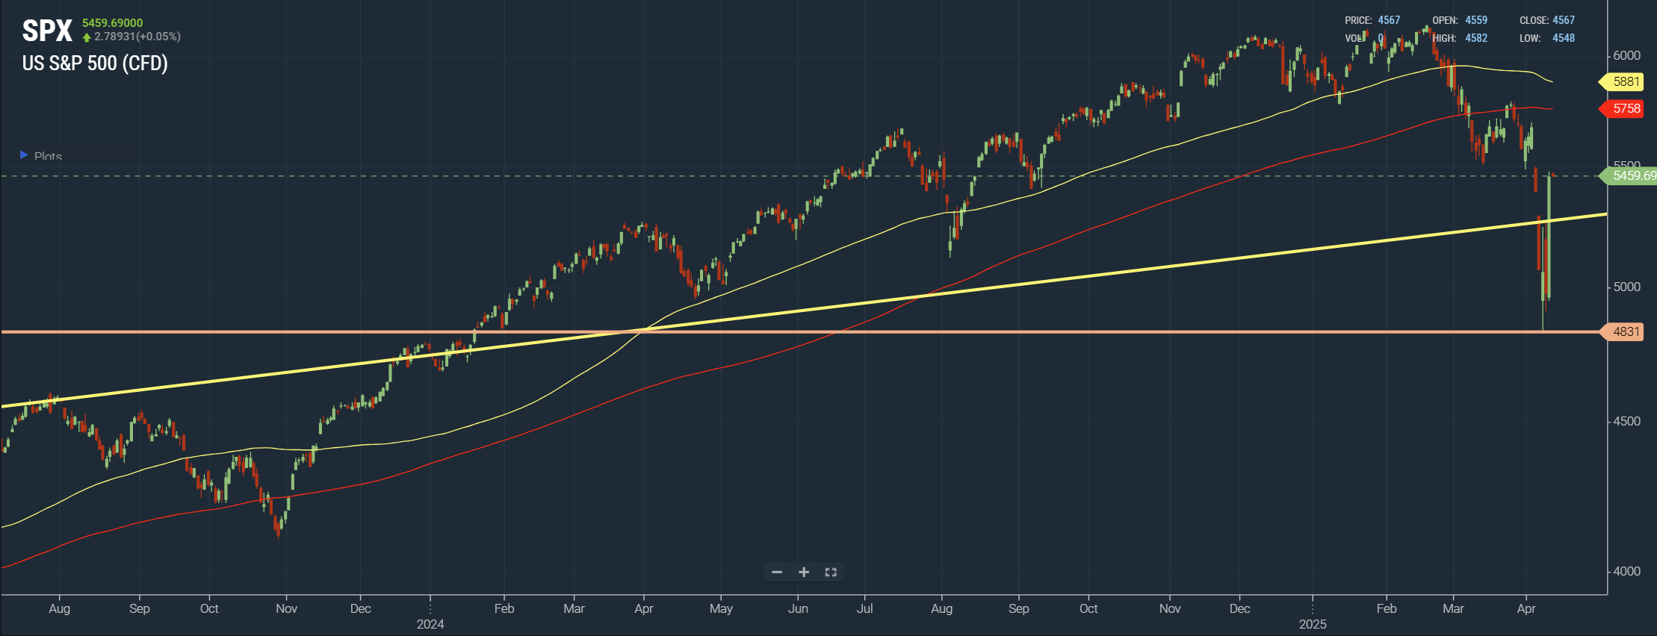Image resolution: width=1657 pixels, height=636 pixels.
Task: Expand the Plots section
Action: pyautogui.click(x=41, y=156)
